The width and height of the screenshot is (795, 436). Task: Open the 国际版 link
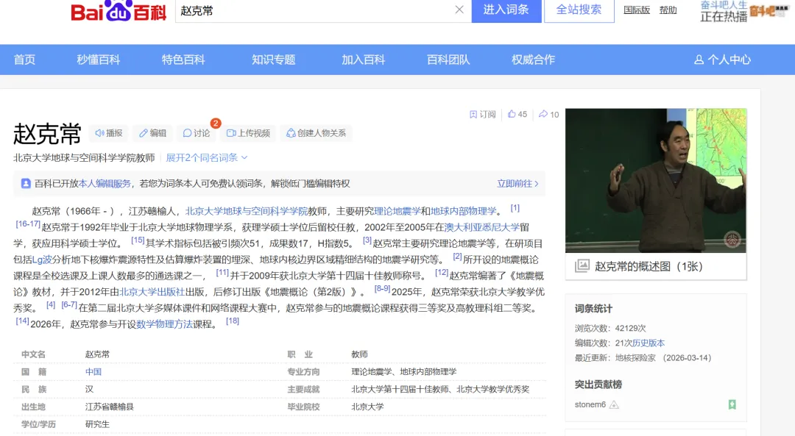click(636, 10)
